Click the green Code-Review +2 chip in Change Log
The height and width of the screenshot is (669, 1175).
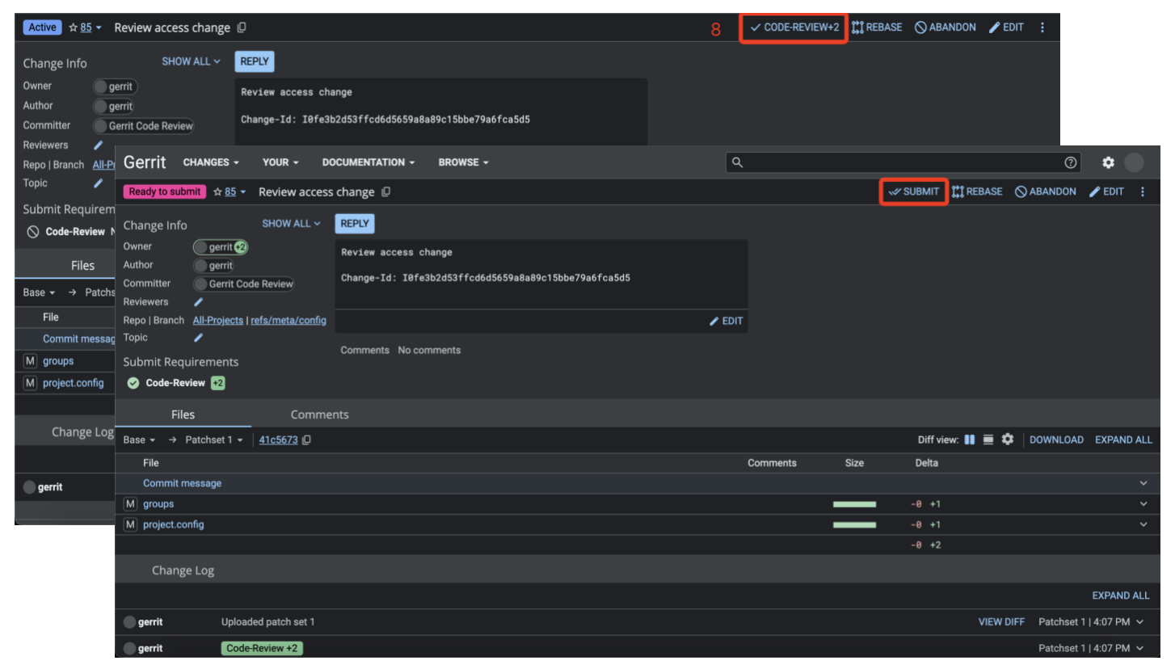pyautogui.click(x=262, y=648)
